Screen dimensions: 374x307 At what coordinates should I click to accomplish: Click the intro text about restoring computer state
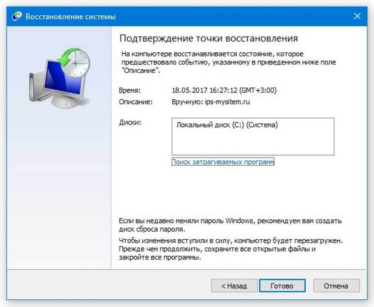(x=229, y=62)
